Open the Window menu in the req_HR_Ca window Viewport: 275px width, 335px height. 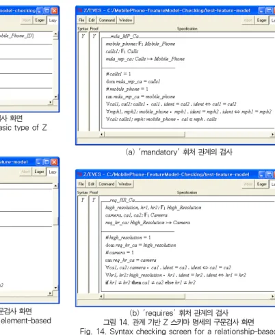coord(125,184)
